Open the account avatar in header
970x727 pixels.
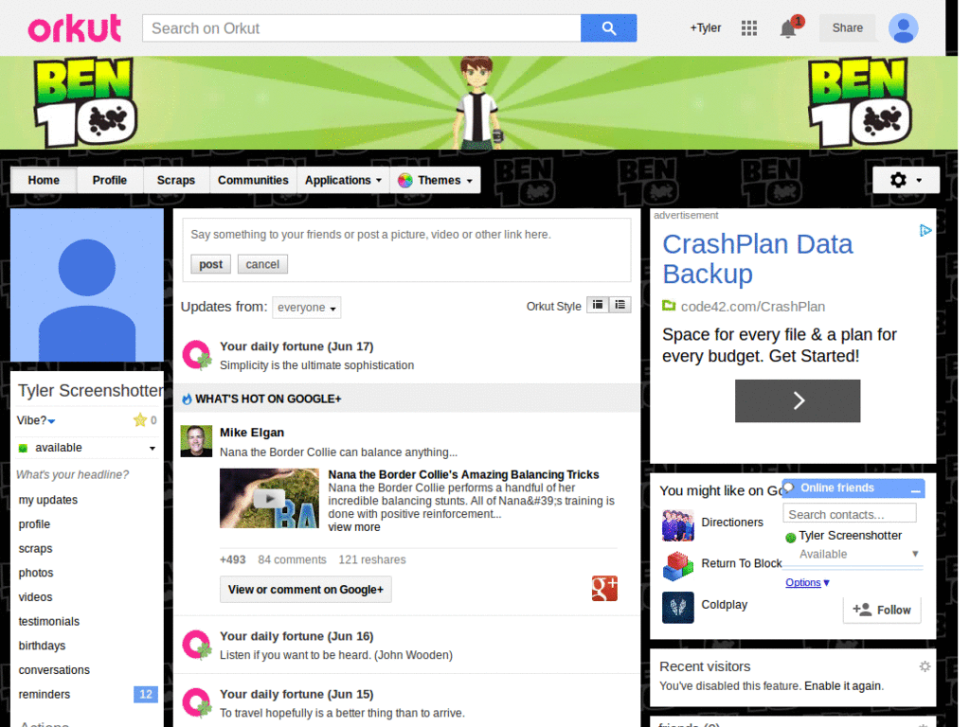click(903, 28)
